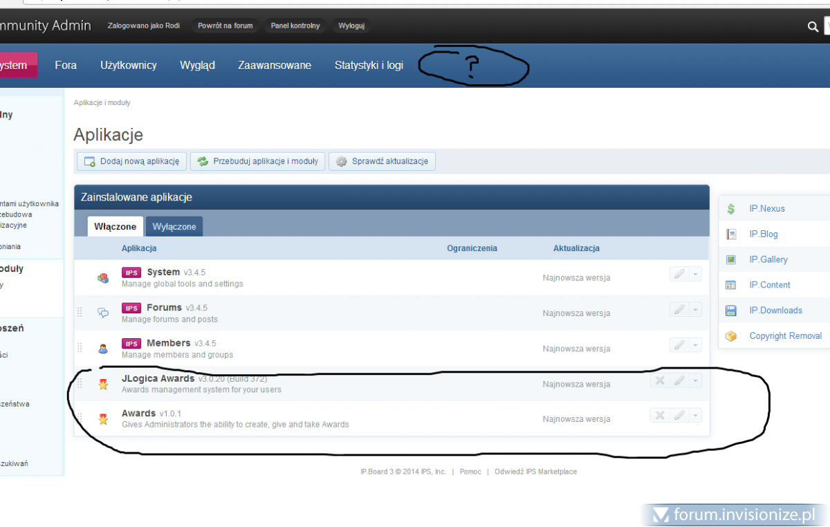Click the Aplikacje i moduły breadcrumb
Screen dimensions: 830x527
pyautogui.click(x=102, y=102)
